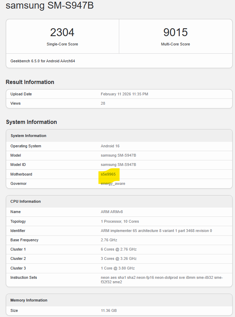Click the February 11 2026 upload date value

coord(124,94)
